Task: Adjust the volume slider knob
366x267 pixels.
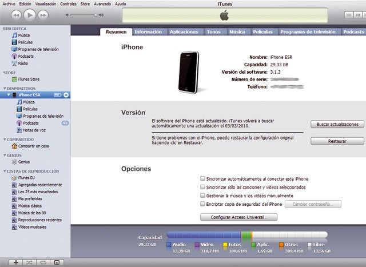Action: tap(96, 15)
